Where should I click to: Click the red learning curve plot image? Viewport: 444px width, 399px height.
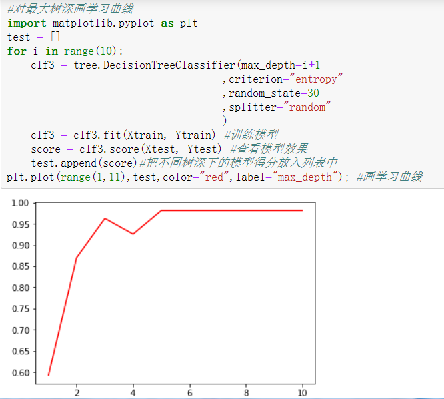[164, 298]
